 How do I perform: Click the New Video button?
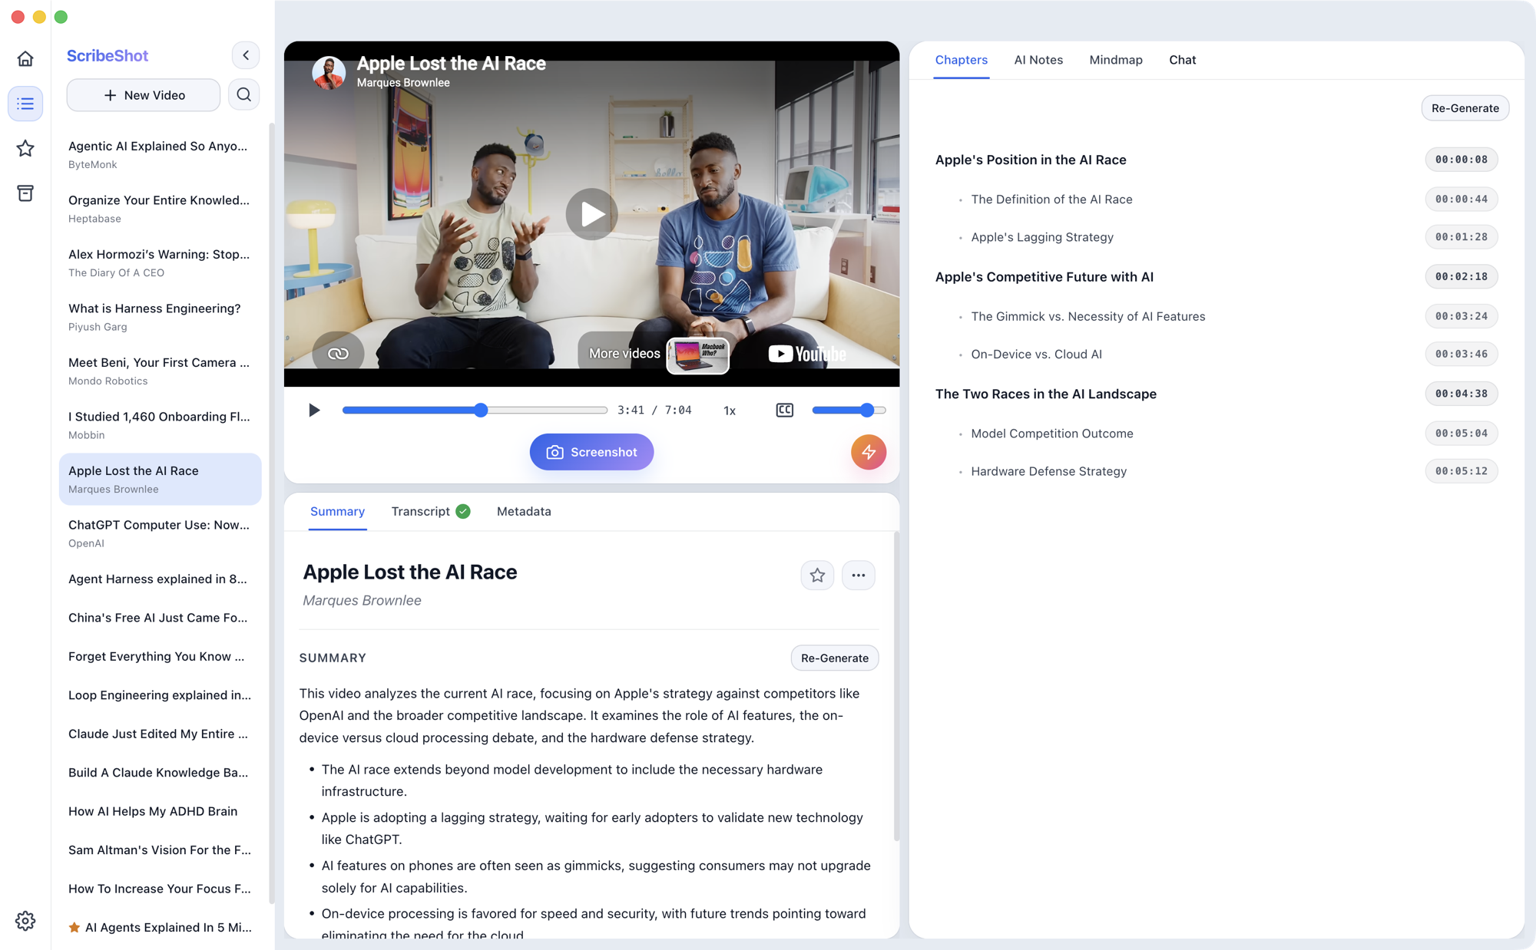(144, 95)
